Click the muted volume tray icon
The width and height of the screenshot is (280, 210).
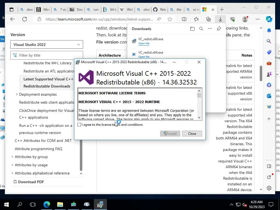pyautogui.click(x=244, y=205)
